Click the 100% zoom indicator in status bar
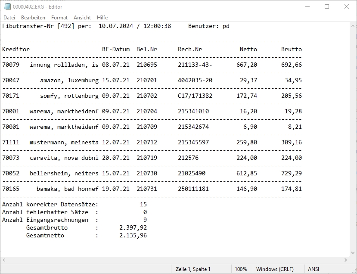357x274 pixels. point(241,269)
